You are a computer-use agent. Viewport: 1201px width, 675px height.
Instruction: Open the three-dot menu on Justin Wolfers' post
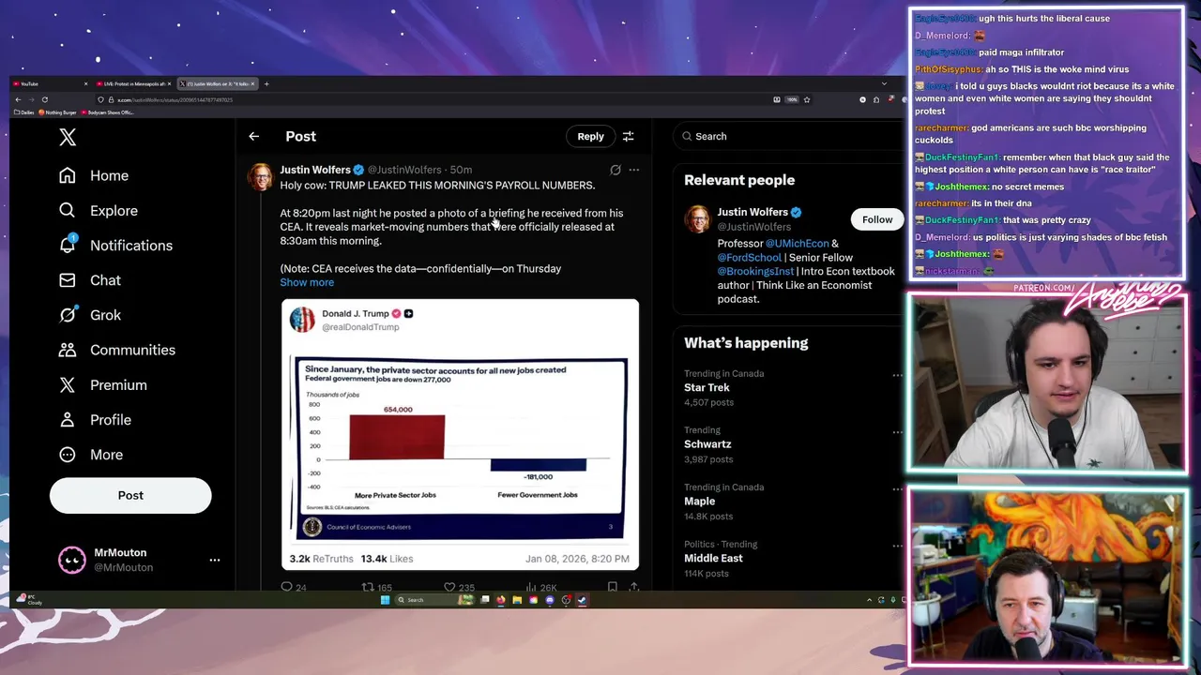point(633,170)
